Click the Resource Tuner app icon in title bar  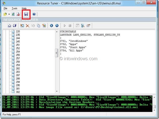pyautogui.click(x=4, y=3)
